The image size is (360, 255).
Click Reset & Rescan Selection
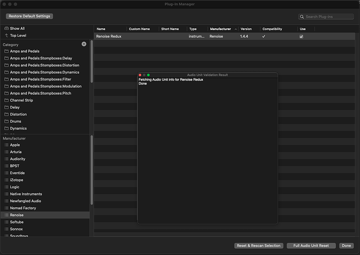point(259,246)
